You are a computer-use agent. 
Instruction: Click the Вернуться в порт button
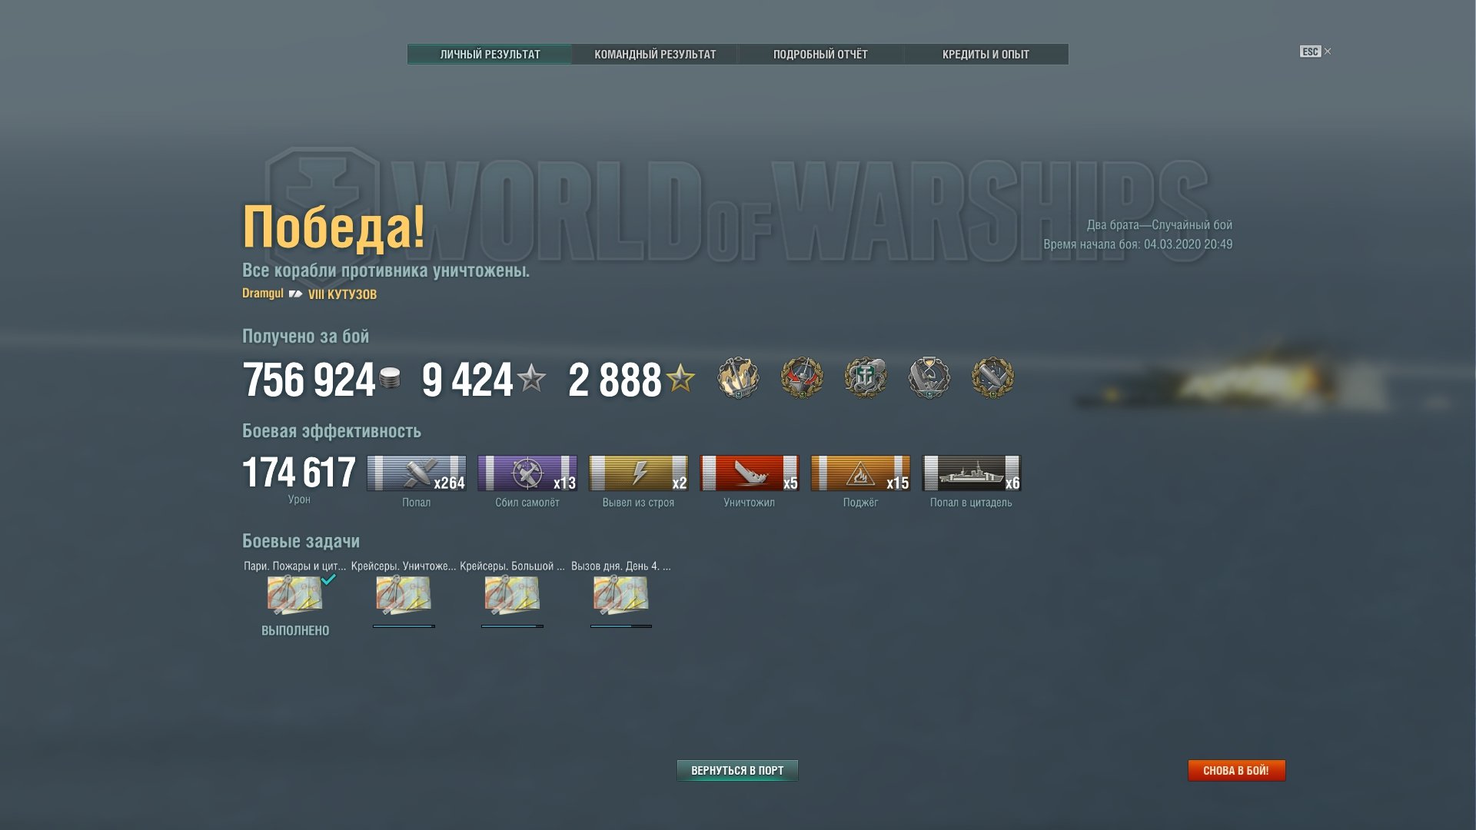737,770
